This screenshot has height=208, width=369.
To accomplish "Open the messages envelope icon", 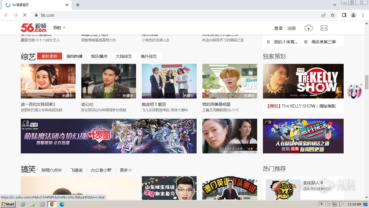I will point(324,28).
